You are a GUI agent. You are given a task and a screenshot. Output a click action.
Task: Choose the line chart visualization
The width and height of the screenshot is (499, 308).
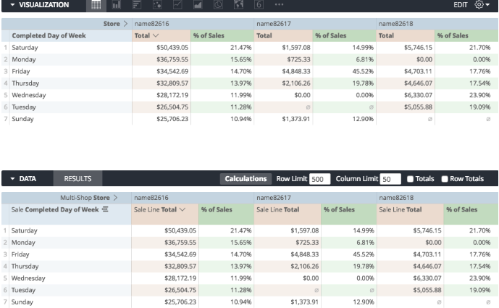[177, 5]
